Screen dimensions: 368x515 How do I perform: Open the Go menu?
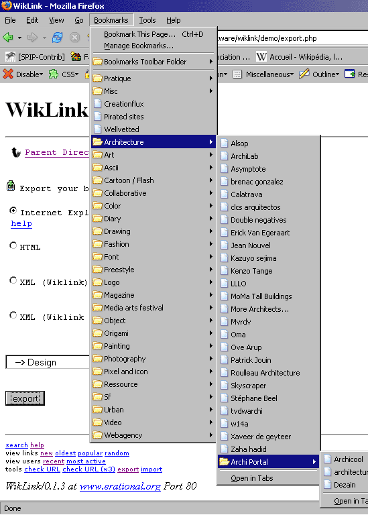coord(79,20)
